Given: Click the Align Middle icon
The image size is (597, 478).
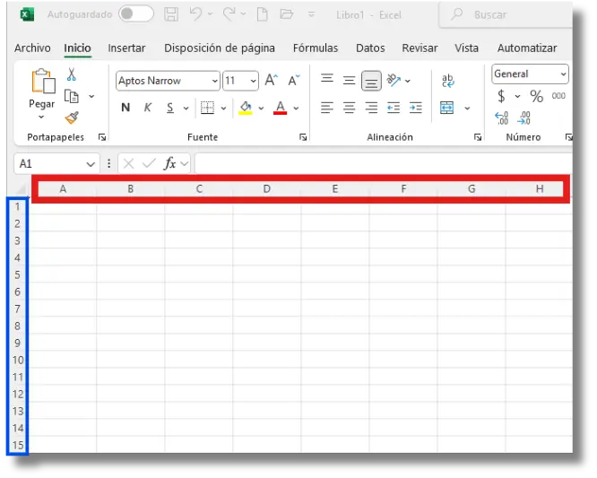Looking at the screenshot, I should (x=349, y=81).
